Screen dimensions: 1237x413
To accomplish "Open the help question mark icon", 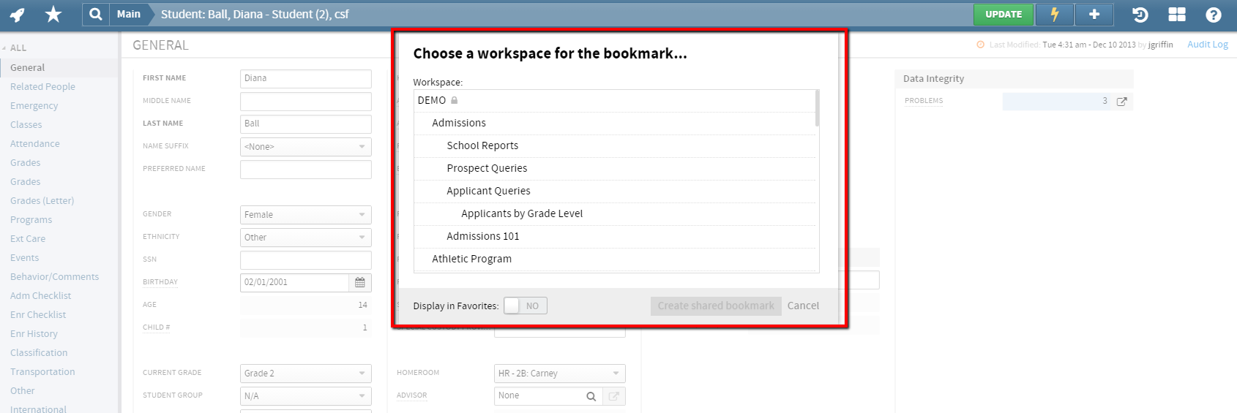I will click(1214, 15).
